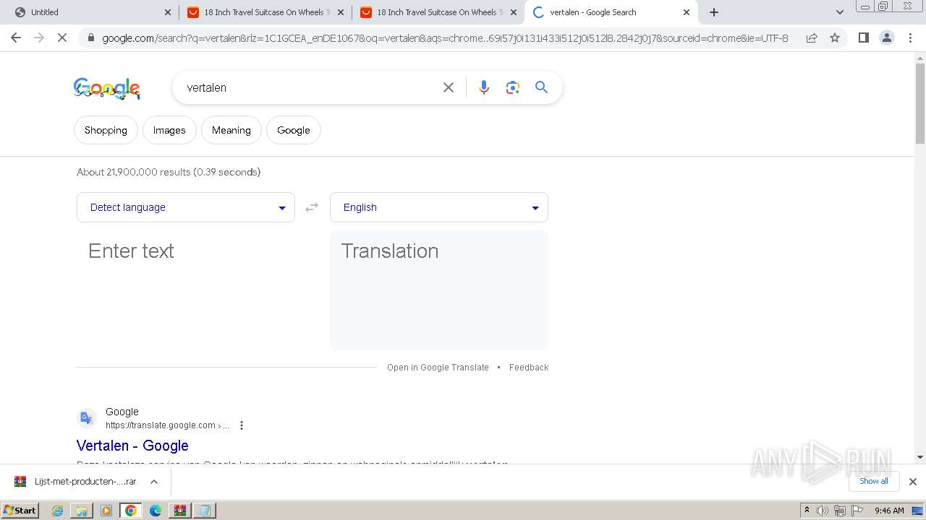Open the Chrome three-dot menu
The image size is (926, 520).
910,38
